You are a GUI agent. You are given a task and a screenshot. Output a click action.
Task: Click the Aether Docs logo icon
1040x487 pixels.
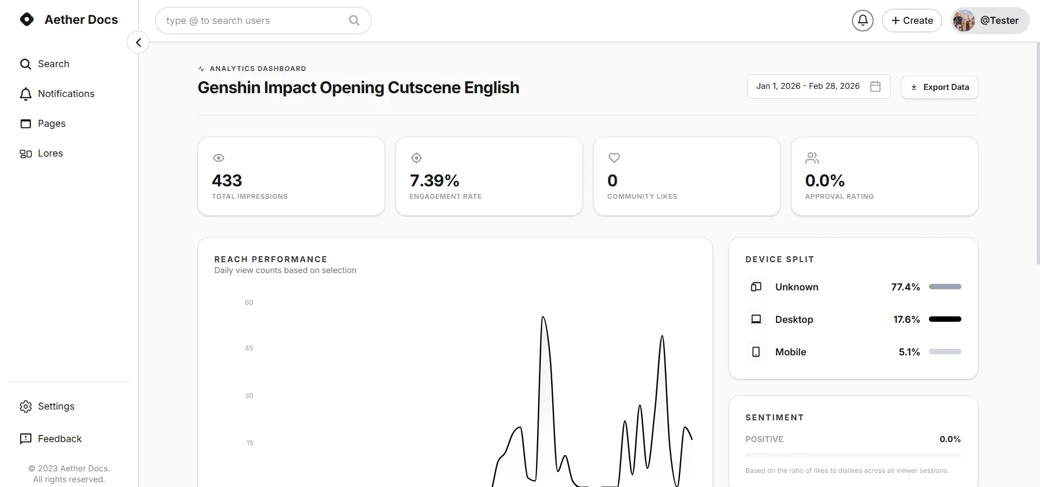[27, 20]
